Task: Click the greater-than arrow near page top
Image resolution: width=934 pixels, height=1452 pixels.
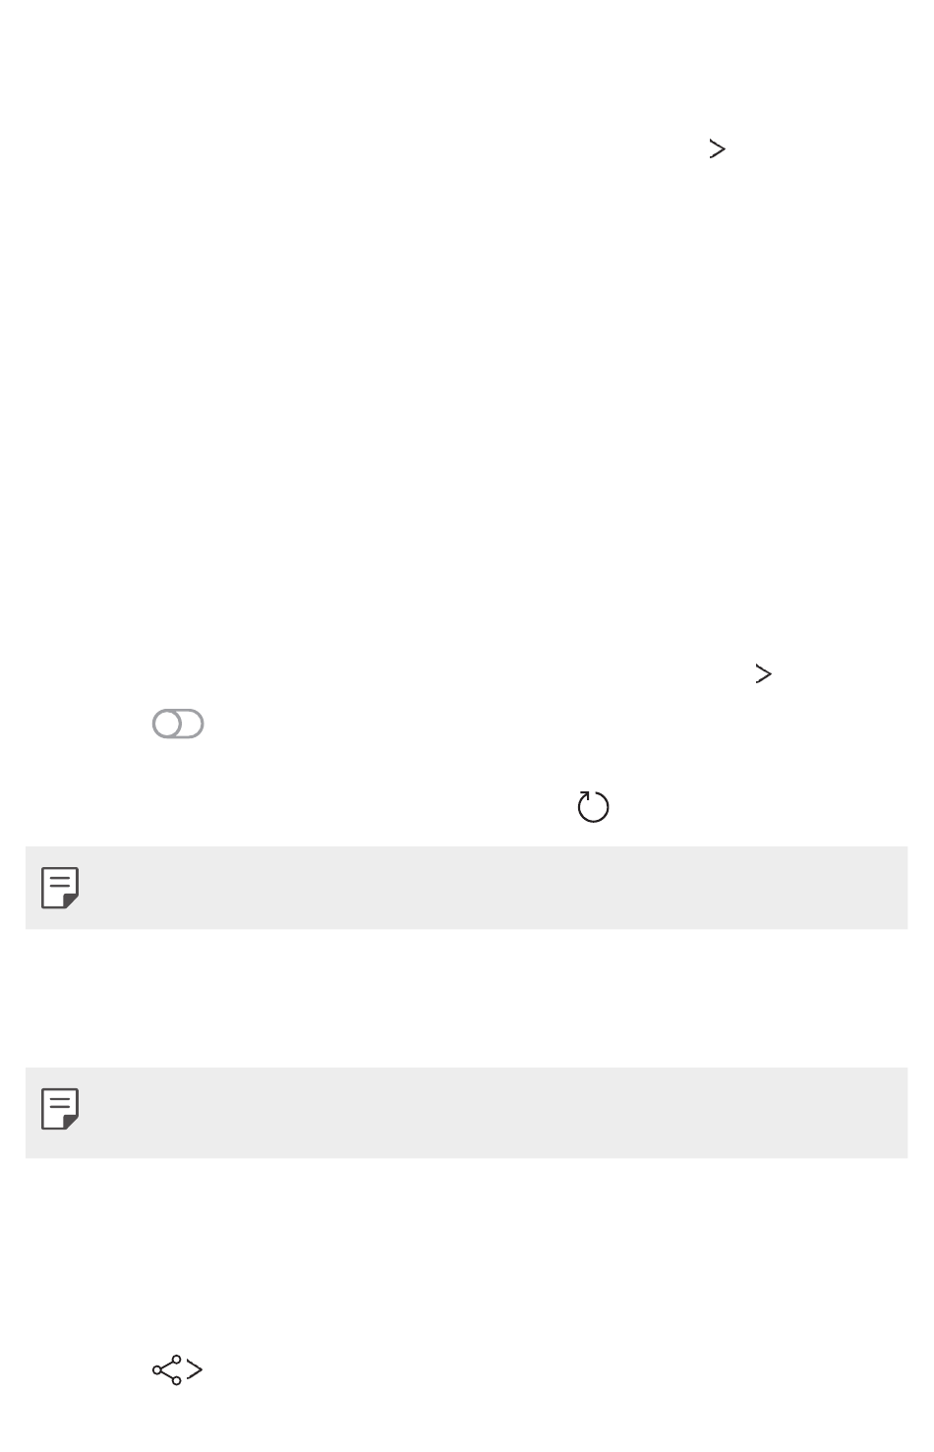Action: (x=717, y=149)
